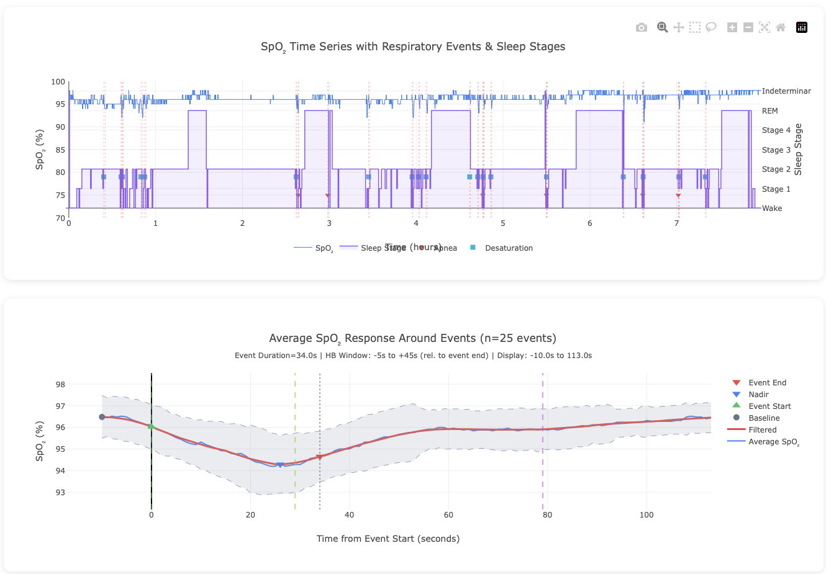Image resolution: width=826 pixels, height=574 pixels.
Task: Toggle Average SpO₂ line in legend
Action: pyautogui.click(x=773, y=442)
